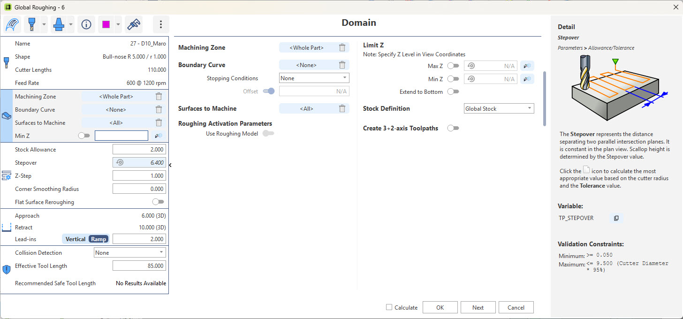
Task: Open the toolpath strategy icon in the toolbar
Action: [12, 24]
